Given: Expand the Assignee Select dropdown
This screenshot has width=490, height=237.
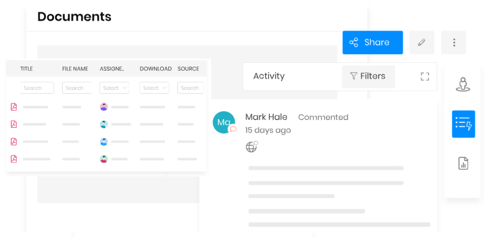Looking at the screenshot, I should tap(114, 88).
